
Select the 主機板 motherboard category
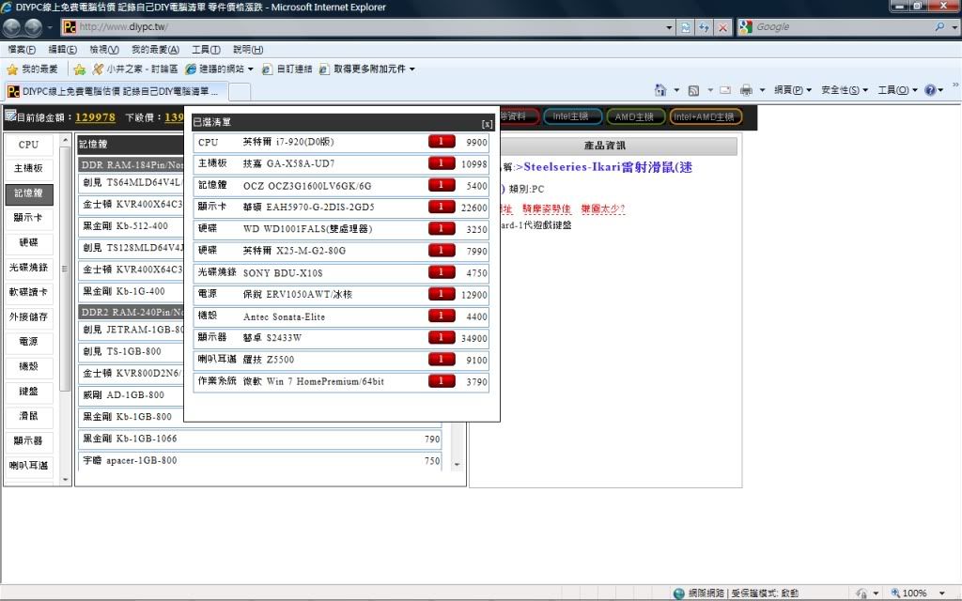29,169
